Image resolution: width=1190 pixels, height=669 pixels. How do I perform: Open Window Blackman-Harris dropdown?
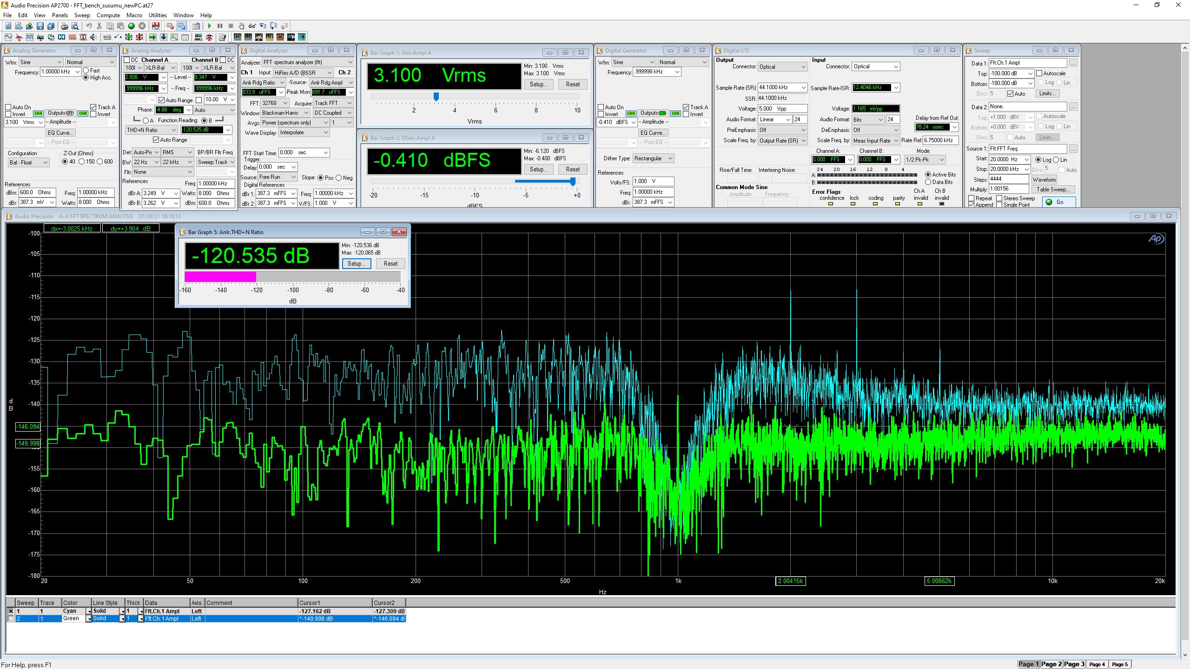(285, 113)
